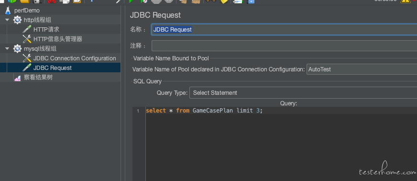Collapse the http线程组 tree node

pyautogui.click(x=7, y=20)
